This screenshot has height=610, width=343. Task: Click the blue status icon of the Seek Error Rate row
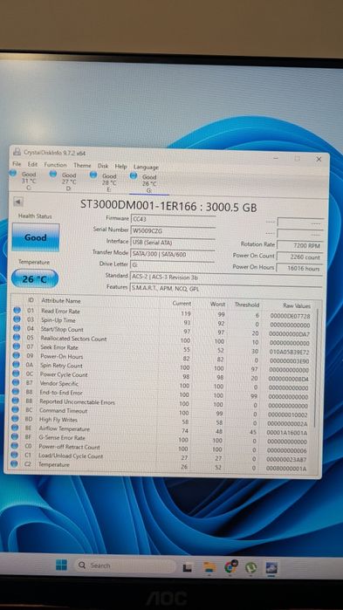click(x=17, y=346)
